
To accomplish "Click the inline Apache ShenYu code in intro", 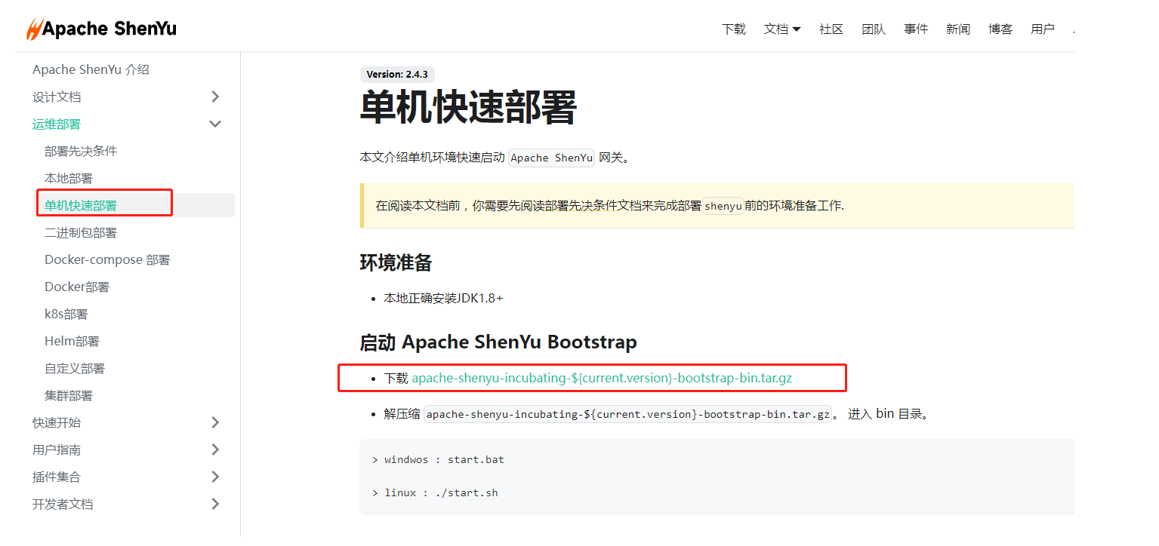I will (x=551, y=158).
